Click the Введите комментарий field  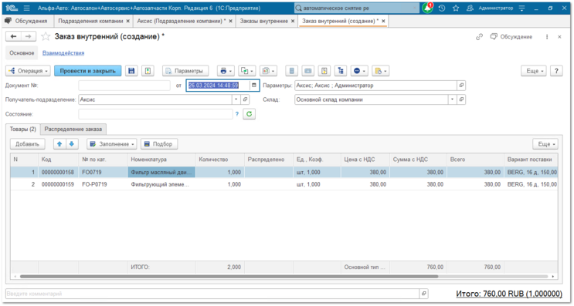tap(212, 293)
